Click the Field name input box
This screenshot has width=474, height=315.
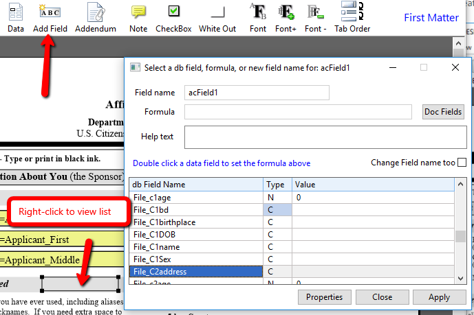pos(257,93)
